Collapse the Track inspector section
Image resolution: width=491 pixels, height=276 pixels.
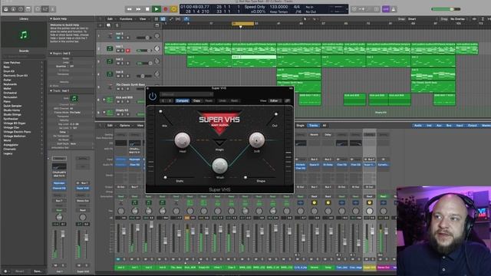(51, 90)
